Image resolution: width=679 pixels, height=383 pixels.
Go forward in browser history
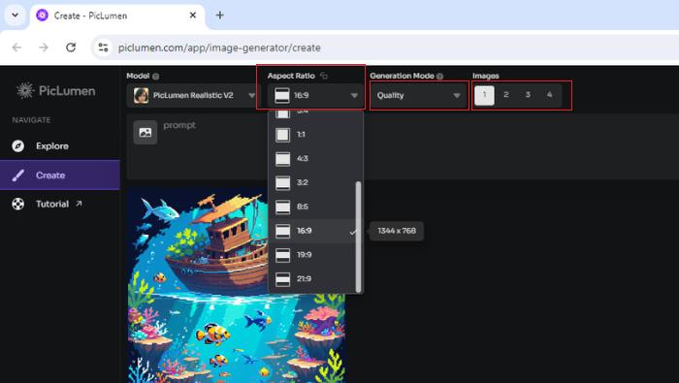(x=44, y=48)
